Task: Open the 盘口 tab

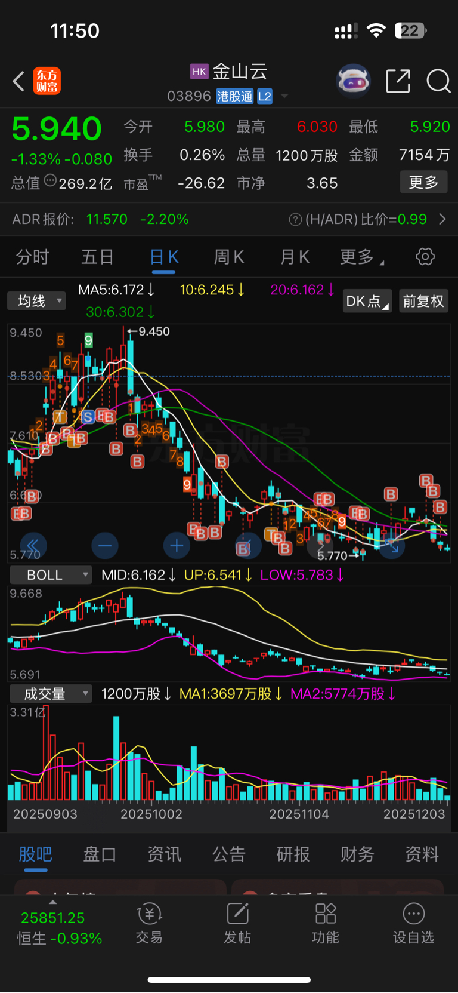Action: point(100,854)
